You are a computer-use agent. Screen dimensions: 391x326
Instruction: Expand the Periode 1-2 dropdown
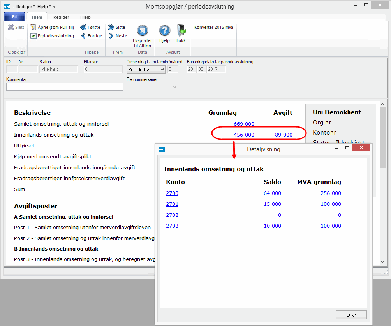(146, 69)
